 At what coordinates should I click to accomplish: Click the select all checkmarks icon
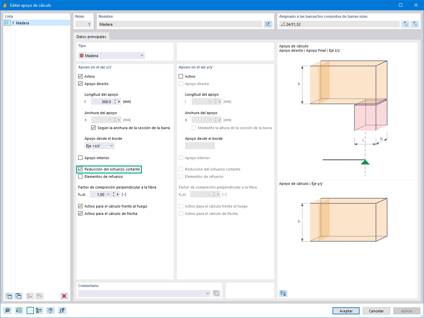point(30,296)
